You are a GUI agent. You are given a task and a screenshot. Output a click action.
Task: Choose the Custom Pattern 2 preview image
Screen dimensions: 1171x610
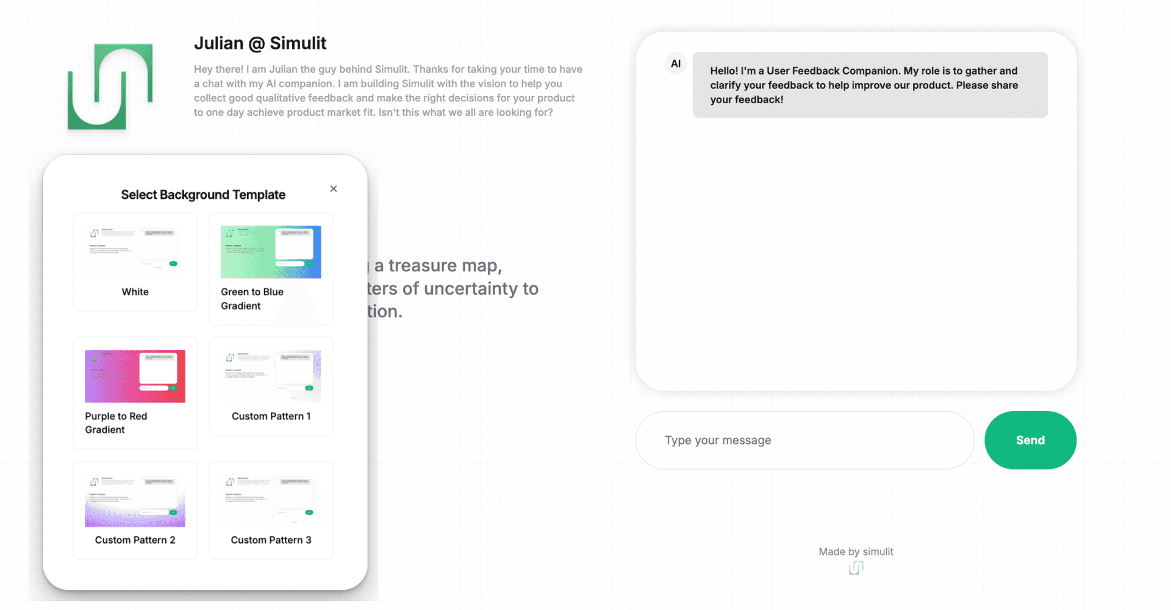pos(135,500)
